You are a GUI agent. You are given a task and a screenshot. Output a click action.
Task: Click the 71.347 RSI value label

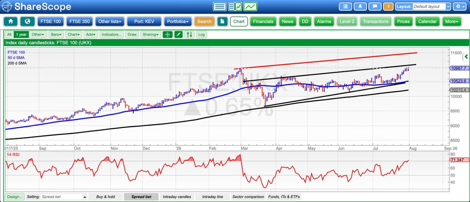pyautogui.click(x=458, y=160)
